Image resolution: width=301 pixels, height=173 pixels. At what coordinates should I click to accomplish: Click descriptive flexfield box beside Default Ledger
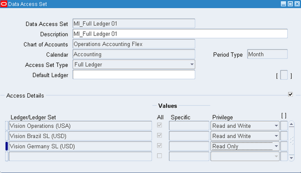tap(284, 75)
